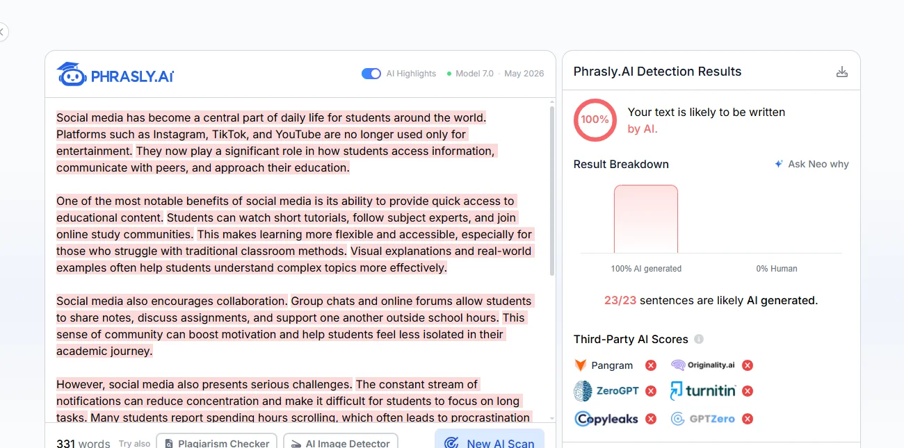This screenshot has height=448, width=904.
Task: Click the '0% Human' axis label
Action: click(x=777, y=269)
